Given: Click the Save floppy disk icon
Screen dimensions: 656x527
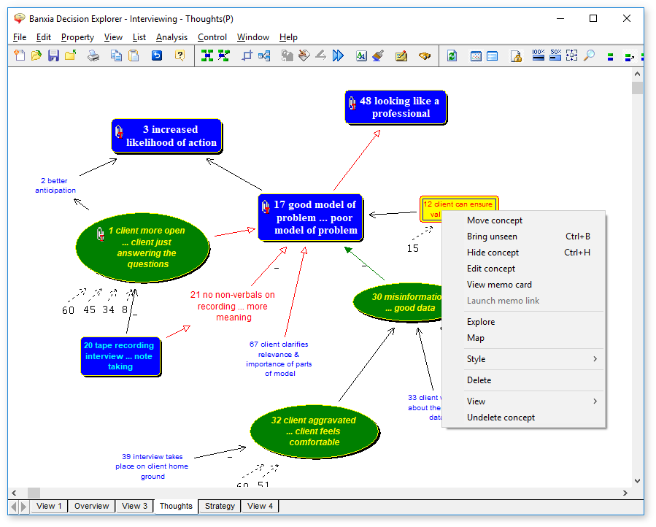Looking at the screenshot, I should (53, 55).
